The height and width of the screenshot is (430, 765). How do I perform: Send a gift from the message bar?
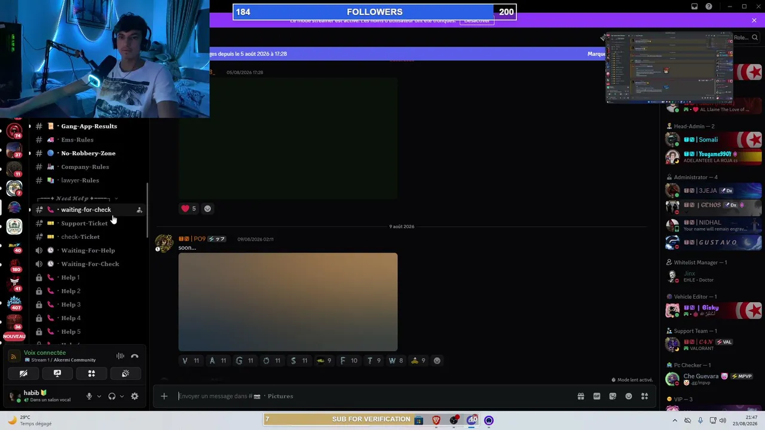coord(580,396)
